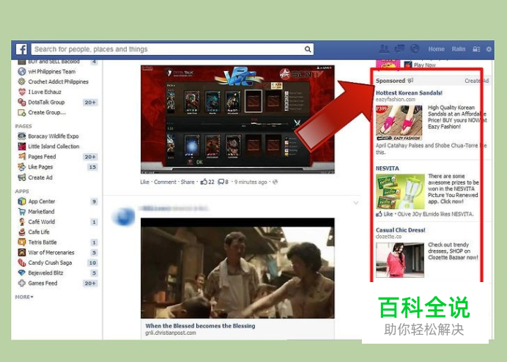Click the Facebook logo icon
The height and width of the screenshot is (362, 507).
(22, 49)
